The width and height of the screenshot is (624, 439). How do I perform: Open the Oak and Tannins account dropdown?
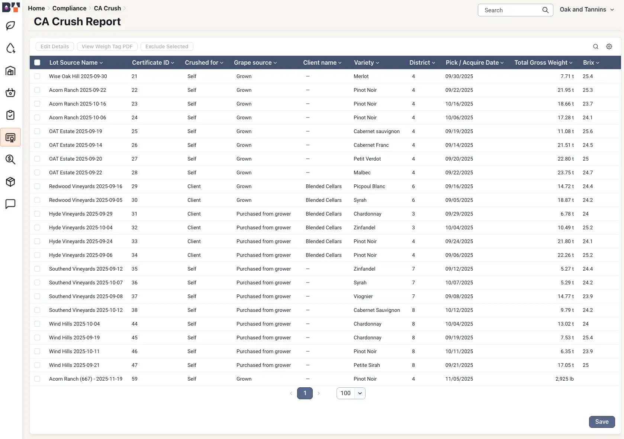pyautogui.click(x=586, y=9)
